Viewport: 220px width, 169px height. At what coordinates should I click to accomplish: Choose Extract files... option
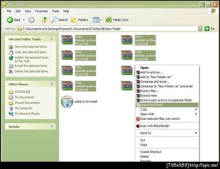[x=167, y=91]
